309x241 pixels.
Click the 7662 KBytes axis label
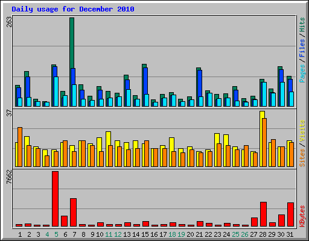[9, 177]
